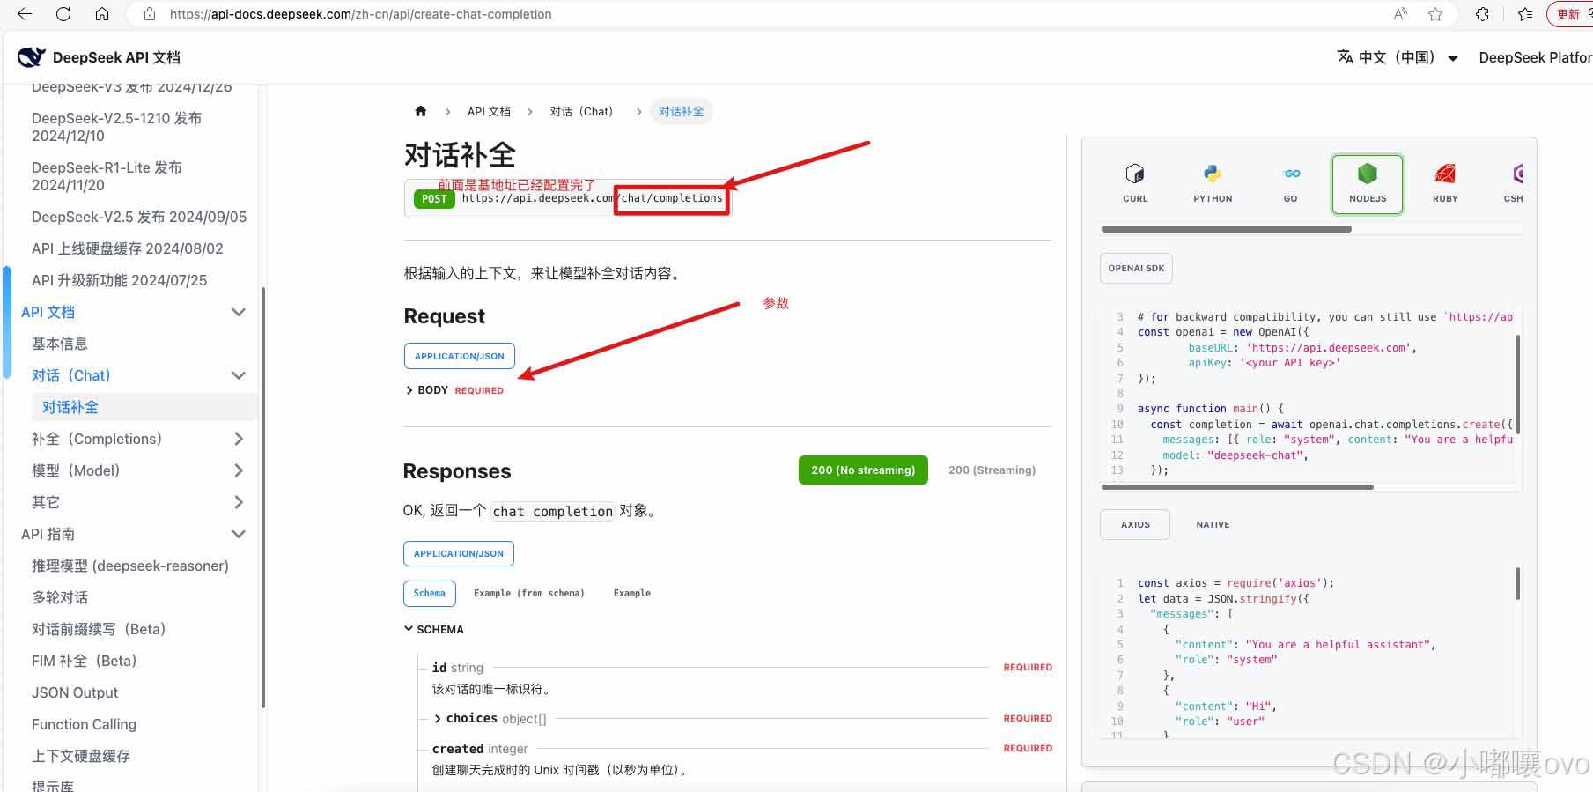
Task: Click the horizontal scrollbar below OpenAI SDK code
Action: [1237, 487]
